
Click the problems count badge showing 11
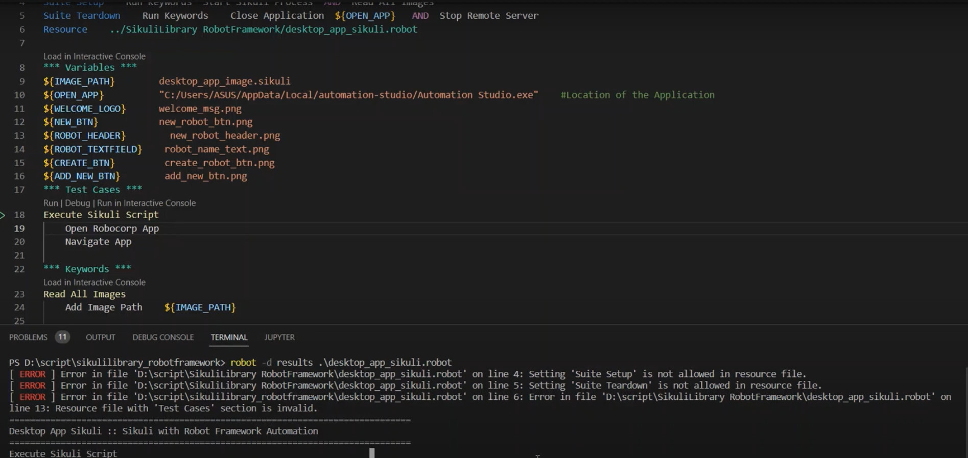[x=62, y=337]
